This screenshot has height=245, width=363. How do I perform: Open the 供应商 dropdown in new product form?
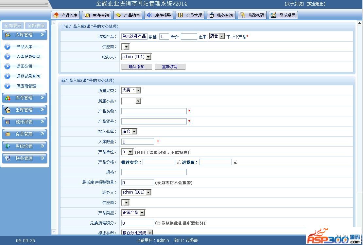(125, 203)
